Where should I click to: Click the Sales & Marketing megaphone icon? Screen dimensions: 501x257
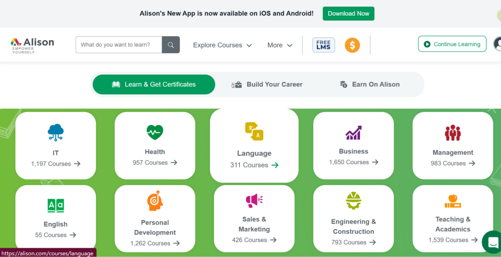click(254, 200)
